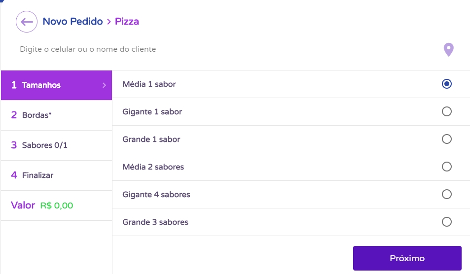Focus the customer phone or name field

click(x=197, y=49)
